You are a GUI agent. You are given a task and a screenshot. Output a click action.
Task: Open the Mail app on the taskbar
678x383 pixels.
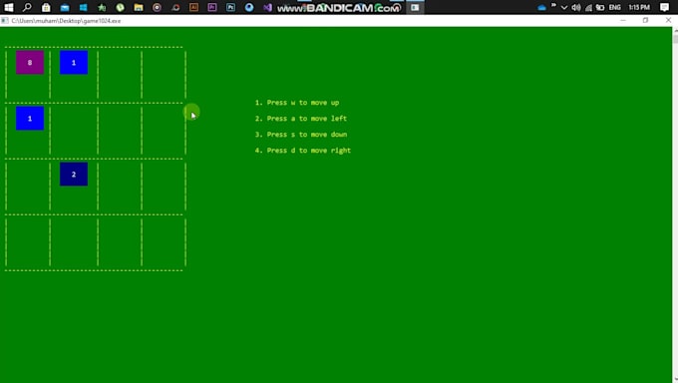pyautogui.click(x=65, y=7)
